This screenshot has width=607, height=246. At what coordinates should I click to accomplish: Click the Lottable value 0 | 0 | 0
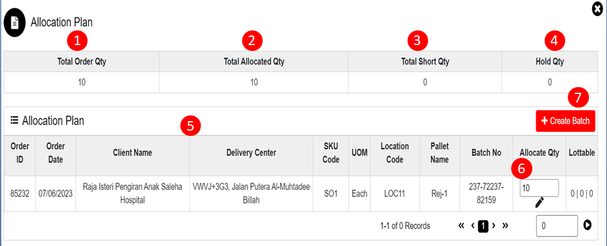582,193
